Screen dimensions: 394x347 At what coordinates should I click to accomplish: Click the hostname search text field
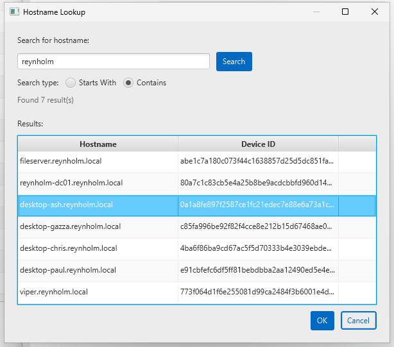click(114, 62)
